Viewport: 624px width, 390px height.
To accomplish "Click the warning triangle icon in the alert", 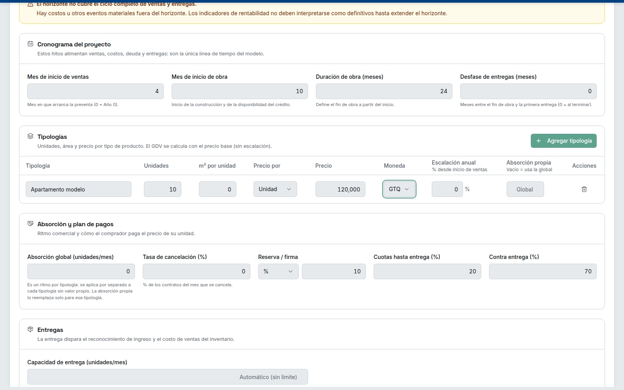I will (30, 4).
